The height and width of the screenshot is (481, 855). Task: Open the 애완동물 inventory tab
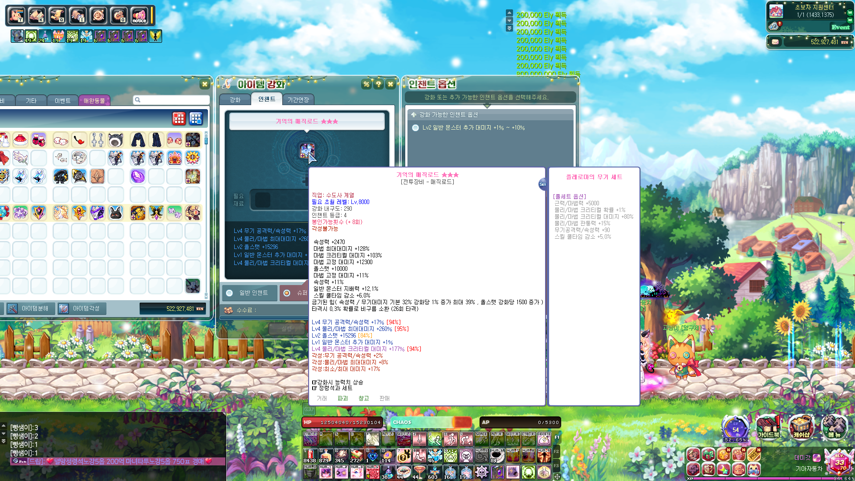click(94, 101)
